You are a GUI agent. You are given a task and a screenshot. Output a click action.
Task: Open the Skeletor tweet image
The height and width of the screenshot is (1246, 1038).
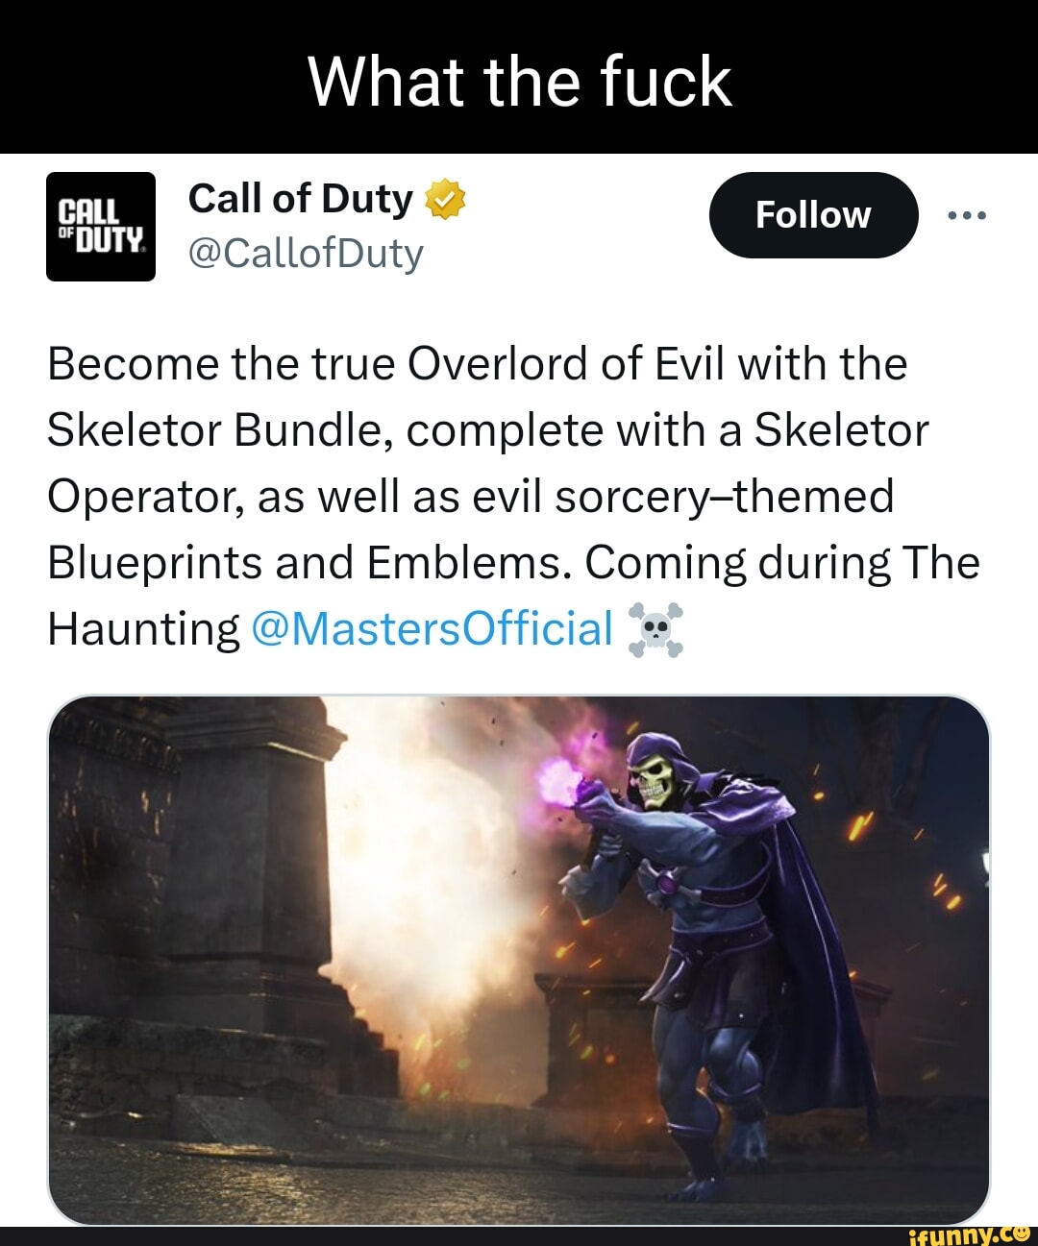coord(519,960)
